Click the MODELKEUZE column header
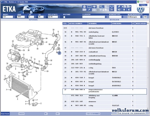 tap(141, 23)
